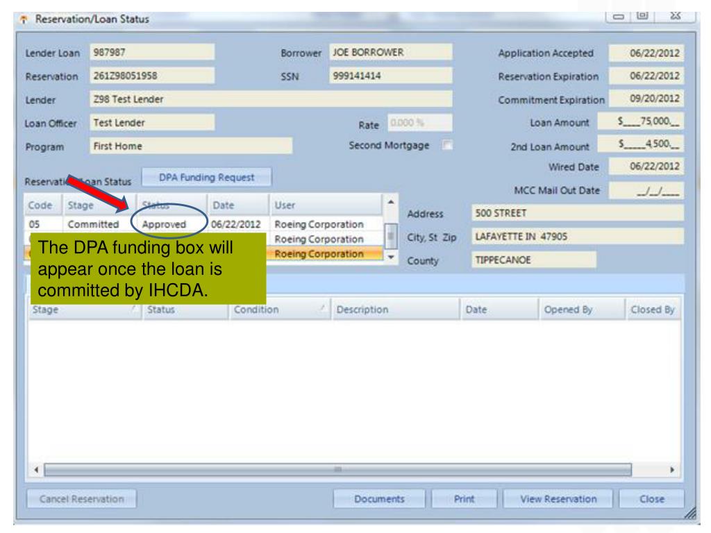The width and height of the screenshot is (711, 533).
Task: Click the Closed By column header
Action: pyautogui.click(x=653, y=310)
